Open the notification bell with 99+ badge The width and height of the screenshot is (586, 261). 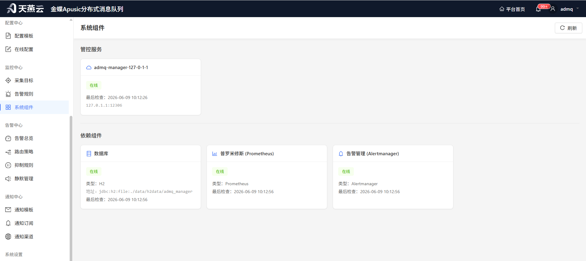538,9
